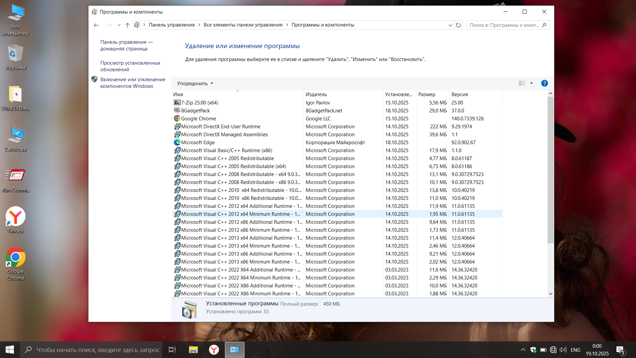Click the vertical scrollbar down arrow
The image size is (636, 358).
[x=551, y=294]
